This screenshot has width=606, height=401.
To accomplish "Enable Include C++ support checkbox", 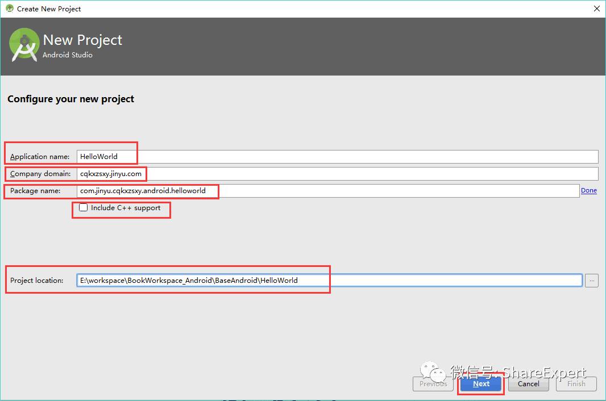I will 83,207.
